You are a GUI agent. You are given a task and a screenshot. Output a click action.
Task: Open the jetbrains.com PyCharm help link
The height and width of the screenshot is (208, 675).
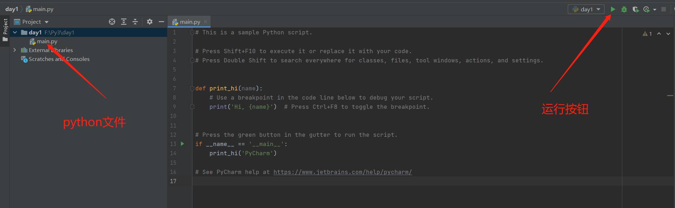tap(342, 172)
